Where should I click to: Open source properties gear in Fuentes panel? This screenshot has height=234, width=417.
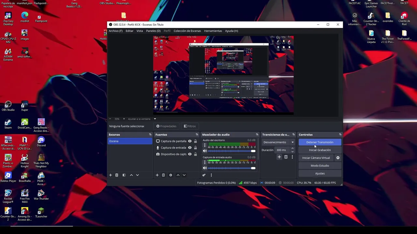[170, 175]
